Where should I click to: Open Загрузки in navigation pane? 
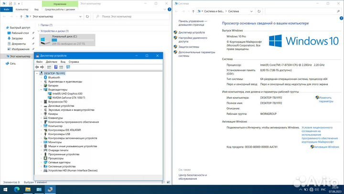(17, 38)
